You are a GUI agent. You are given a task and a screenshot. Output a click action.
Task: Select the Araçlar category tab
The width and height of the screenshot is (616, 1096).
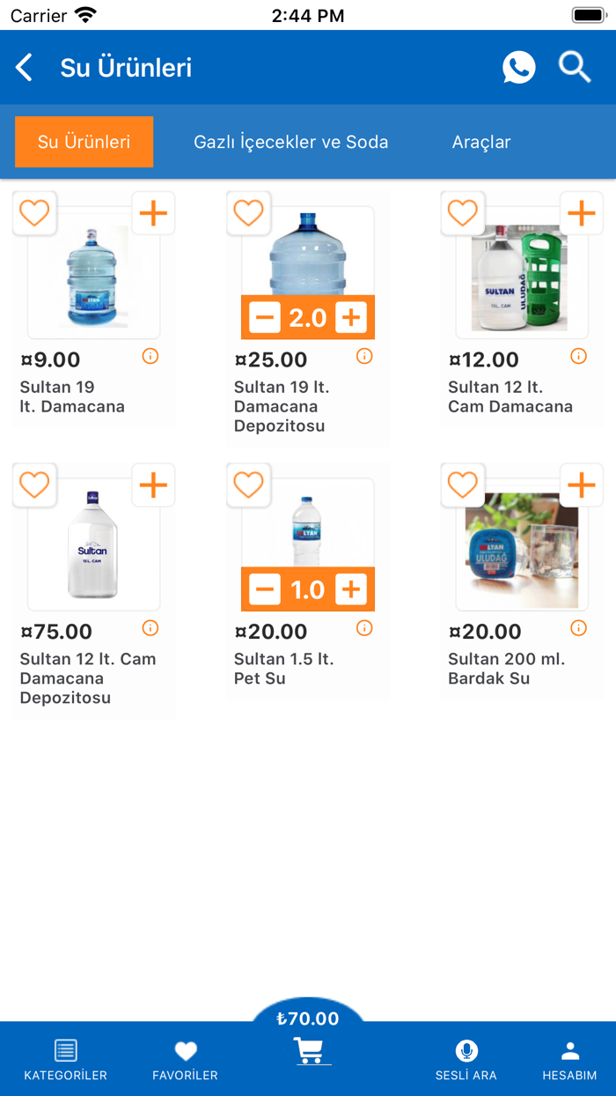481,141
